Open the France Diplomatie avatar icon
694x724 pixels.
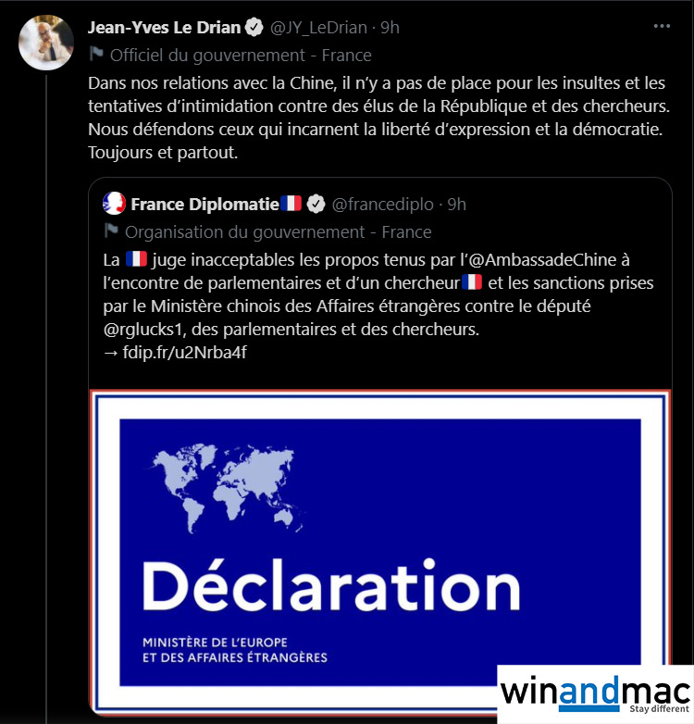click(x=114, y=204)
